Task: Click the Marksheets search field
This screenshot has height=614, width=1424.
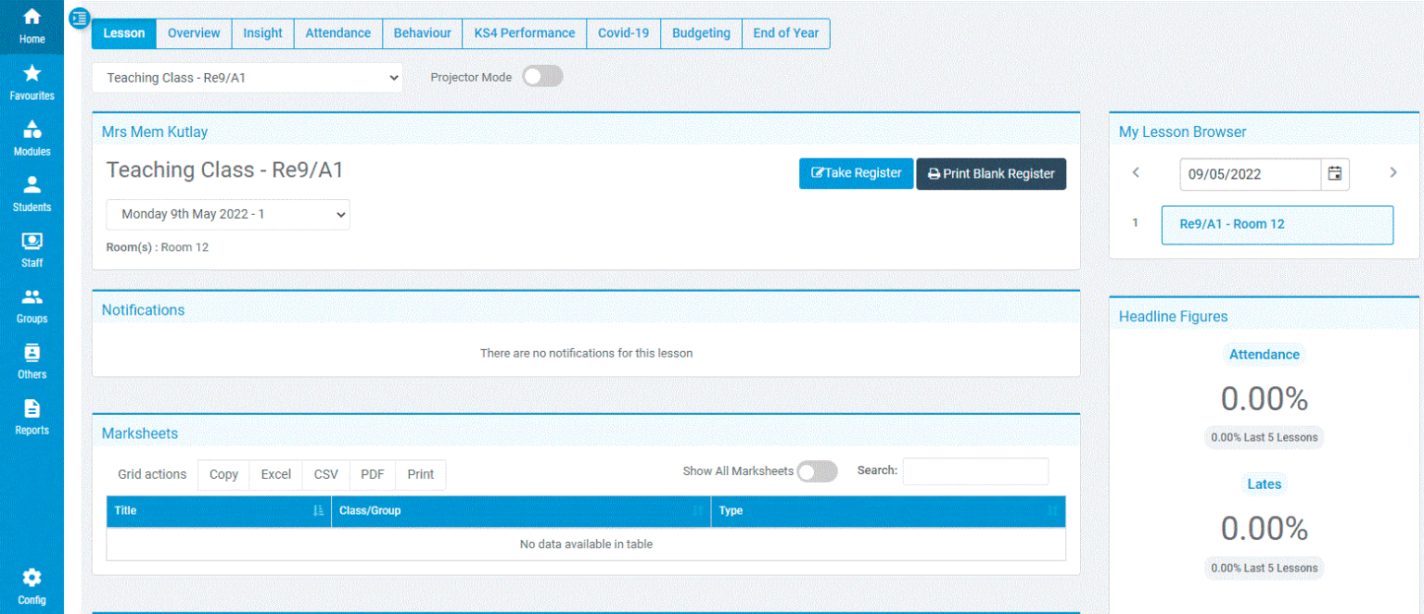Action: (x=975, y=471)
